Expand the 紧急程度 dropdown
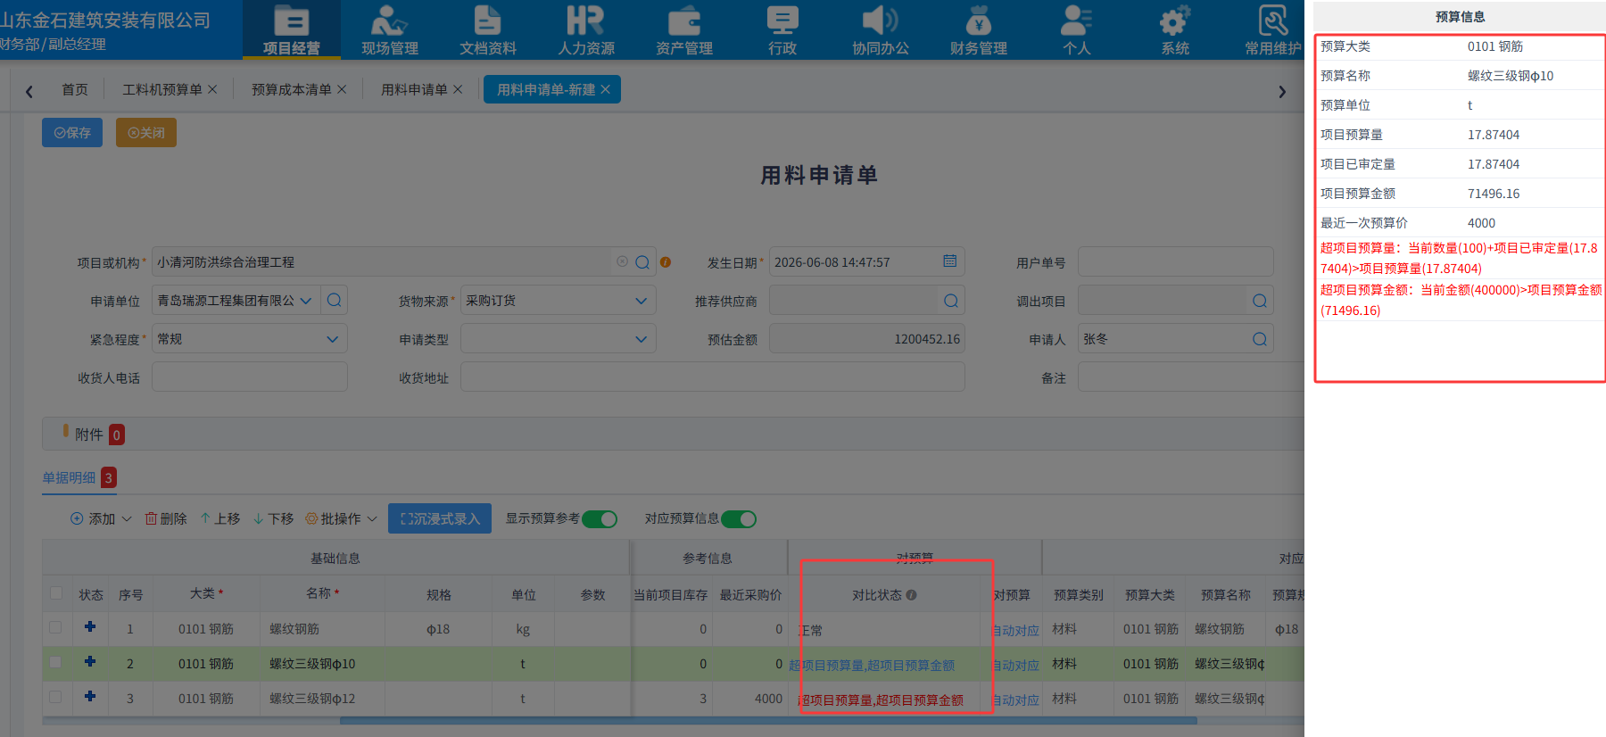1606x737 pixels. [332, 339]
